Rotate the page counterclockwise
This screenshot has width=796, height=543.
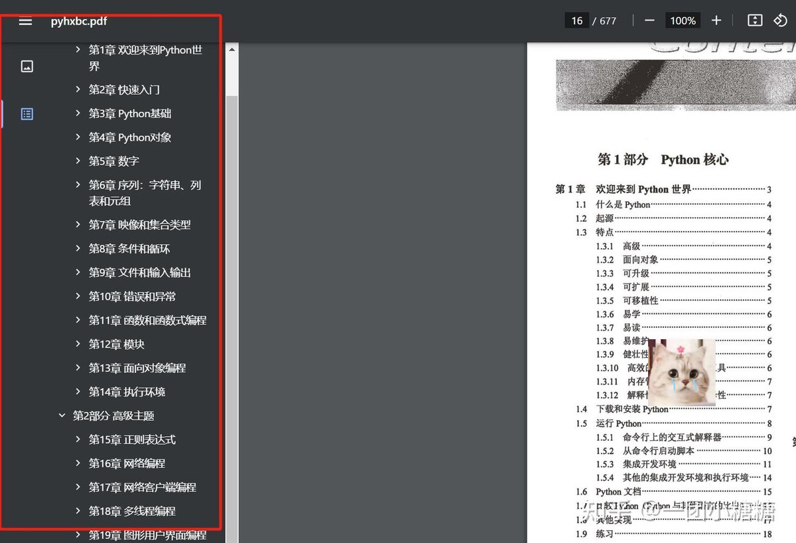point(781,21)
